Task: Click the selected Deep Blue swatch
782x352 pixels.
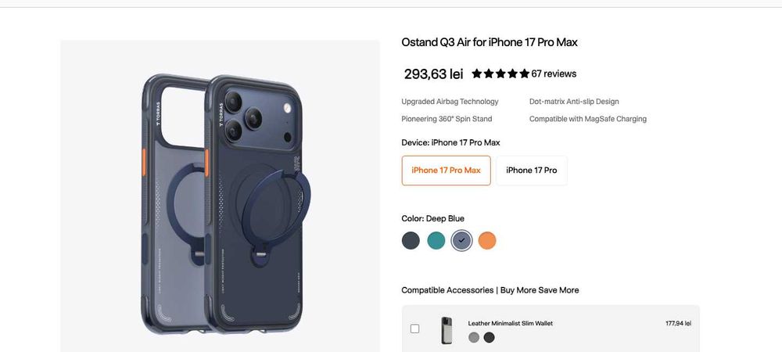Action: click(461, 240)
